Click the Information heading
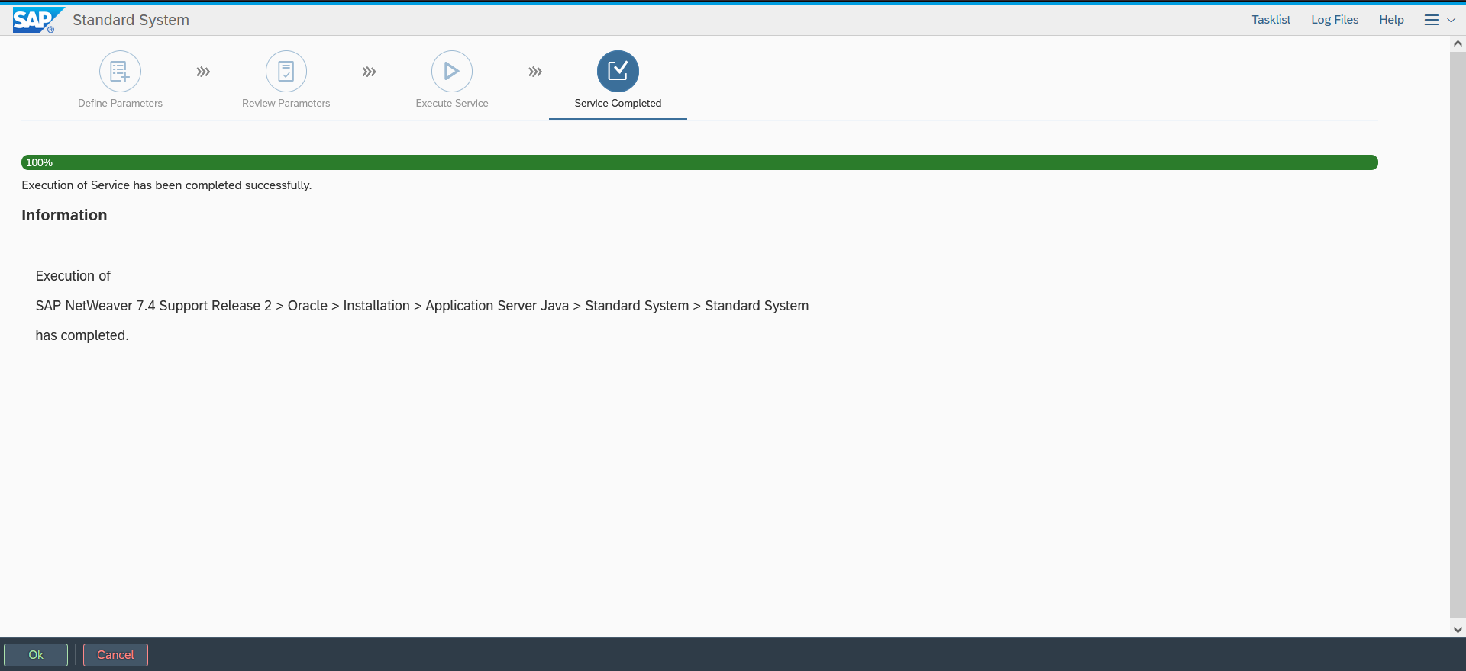The height and width of the screenshot is (671, 1466). [64, 215]
